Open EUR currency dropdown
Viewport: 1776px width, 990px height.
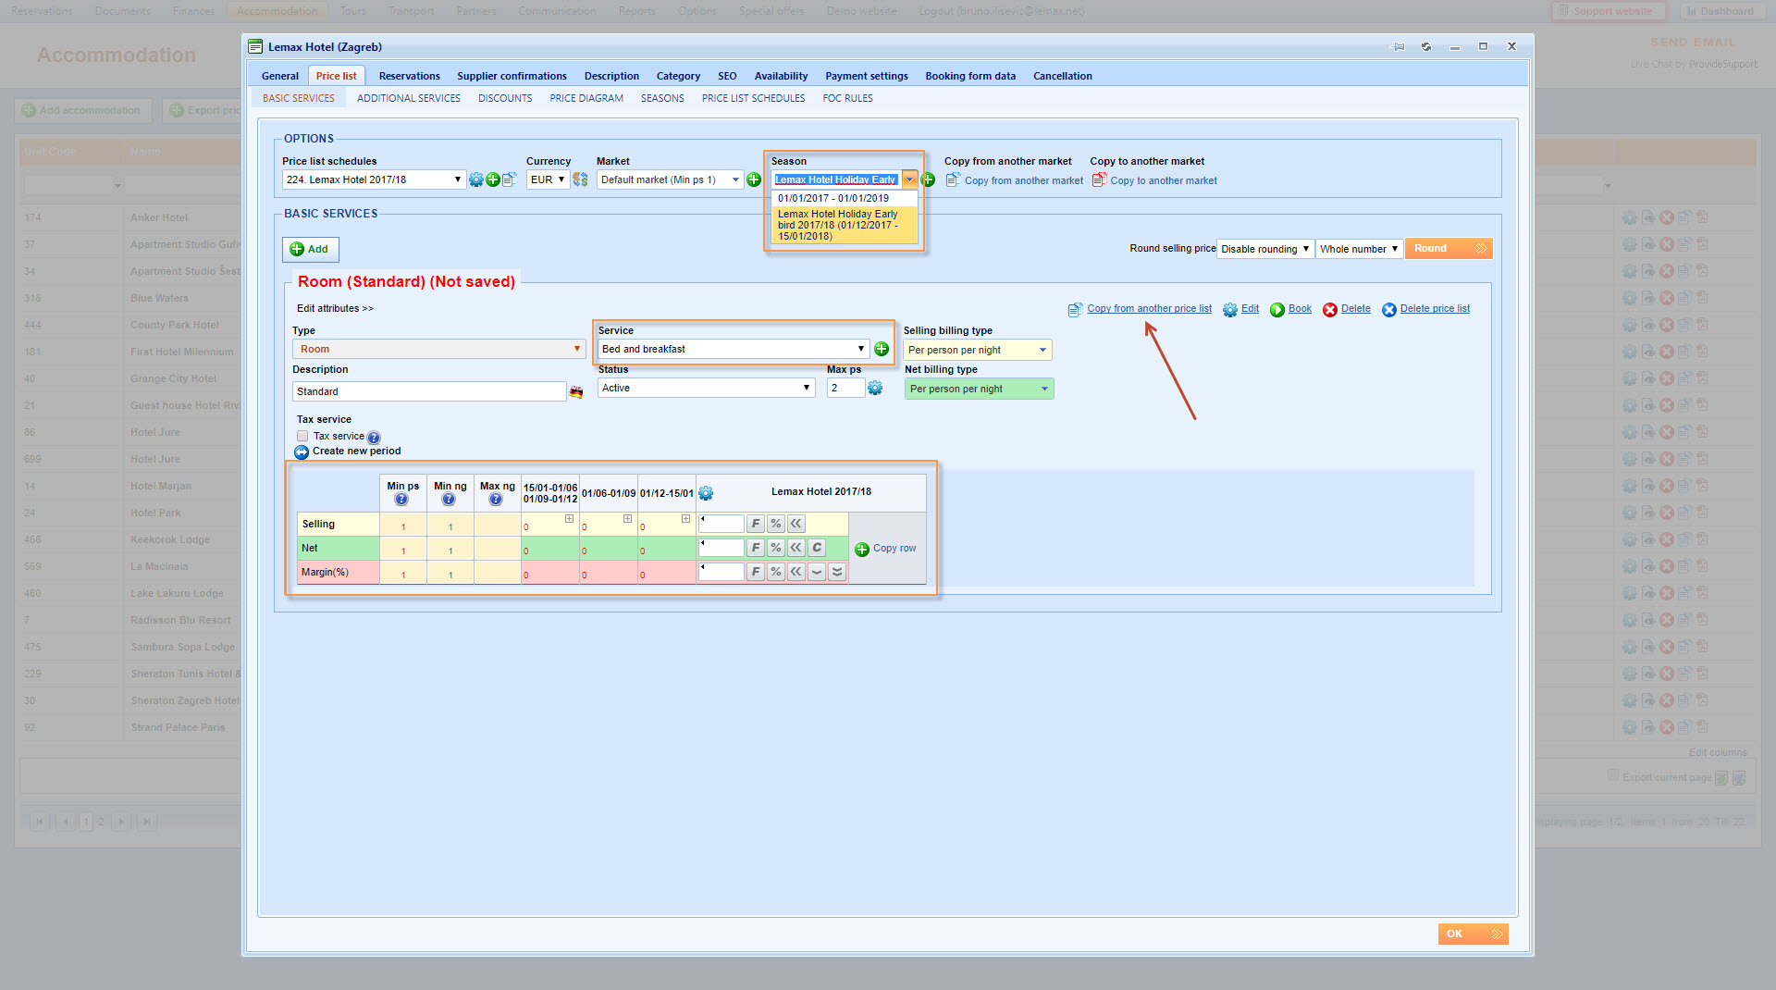548,179
